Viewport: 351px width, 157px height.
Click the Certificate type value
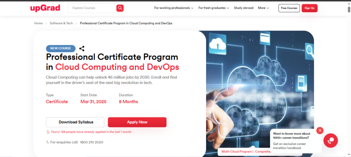pos(57,102)
